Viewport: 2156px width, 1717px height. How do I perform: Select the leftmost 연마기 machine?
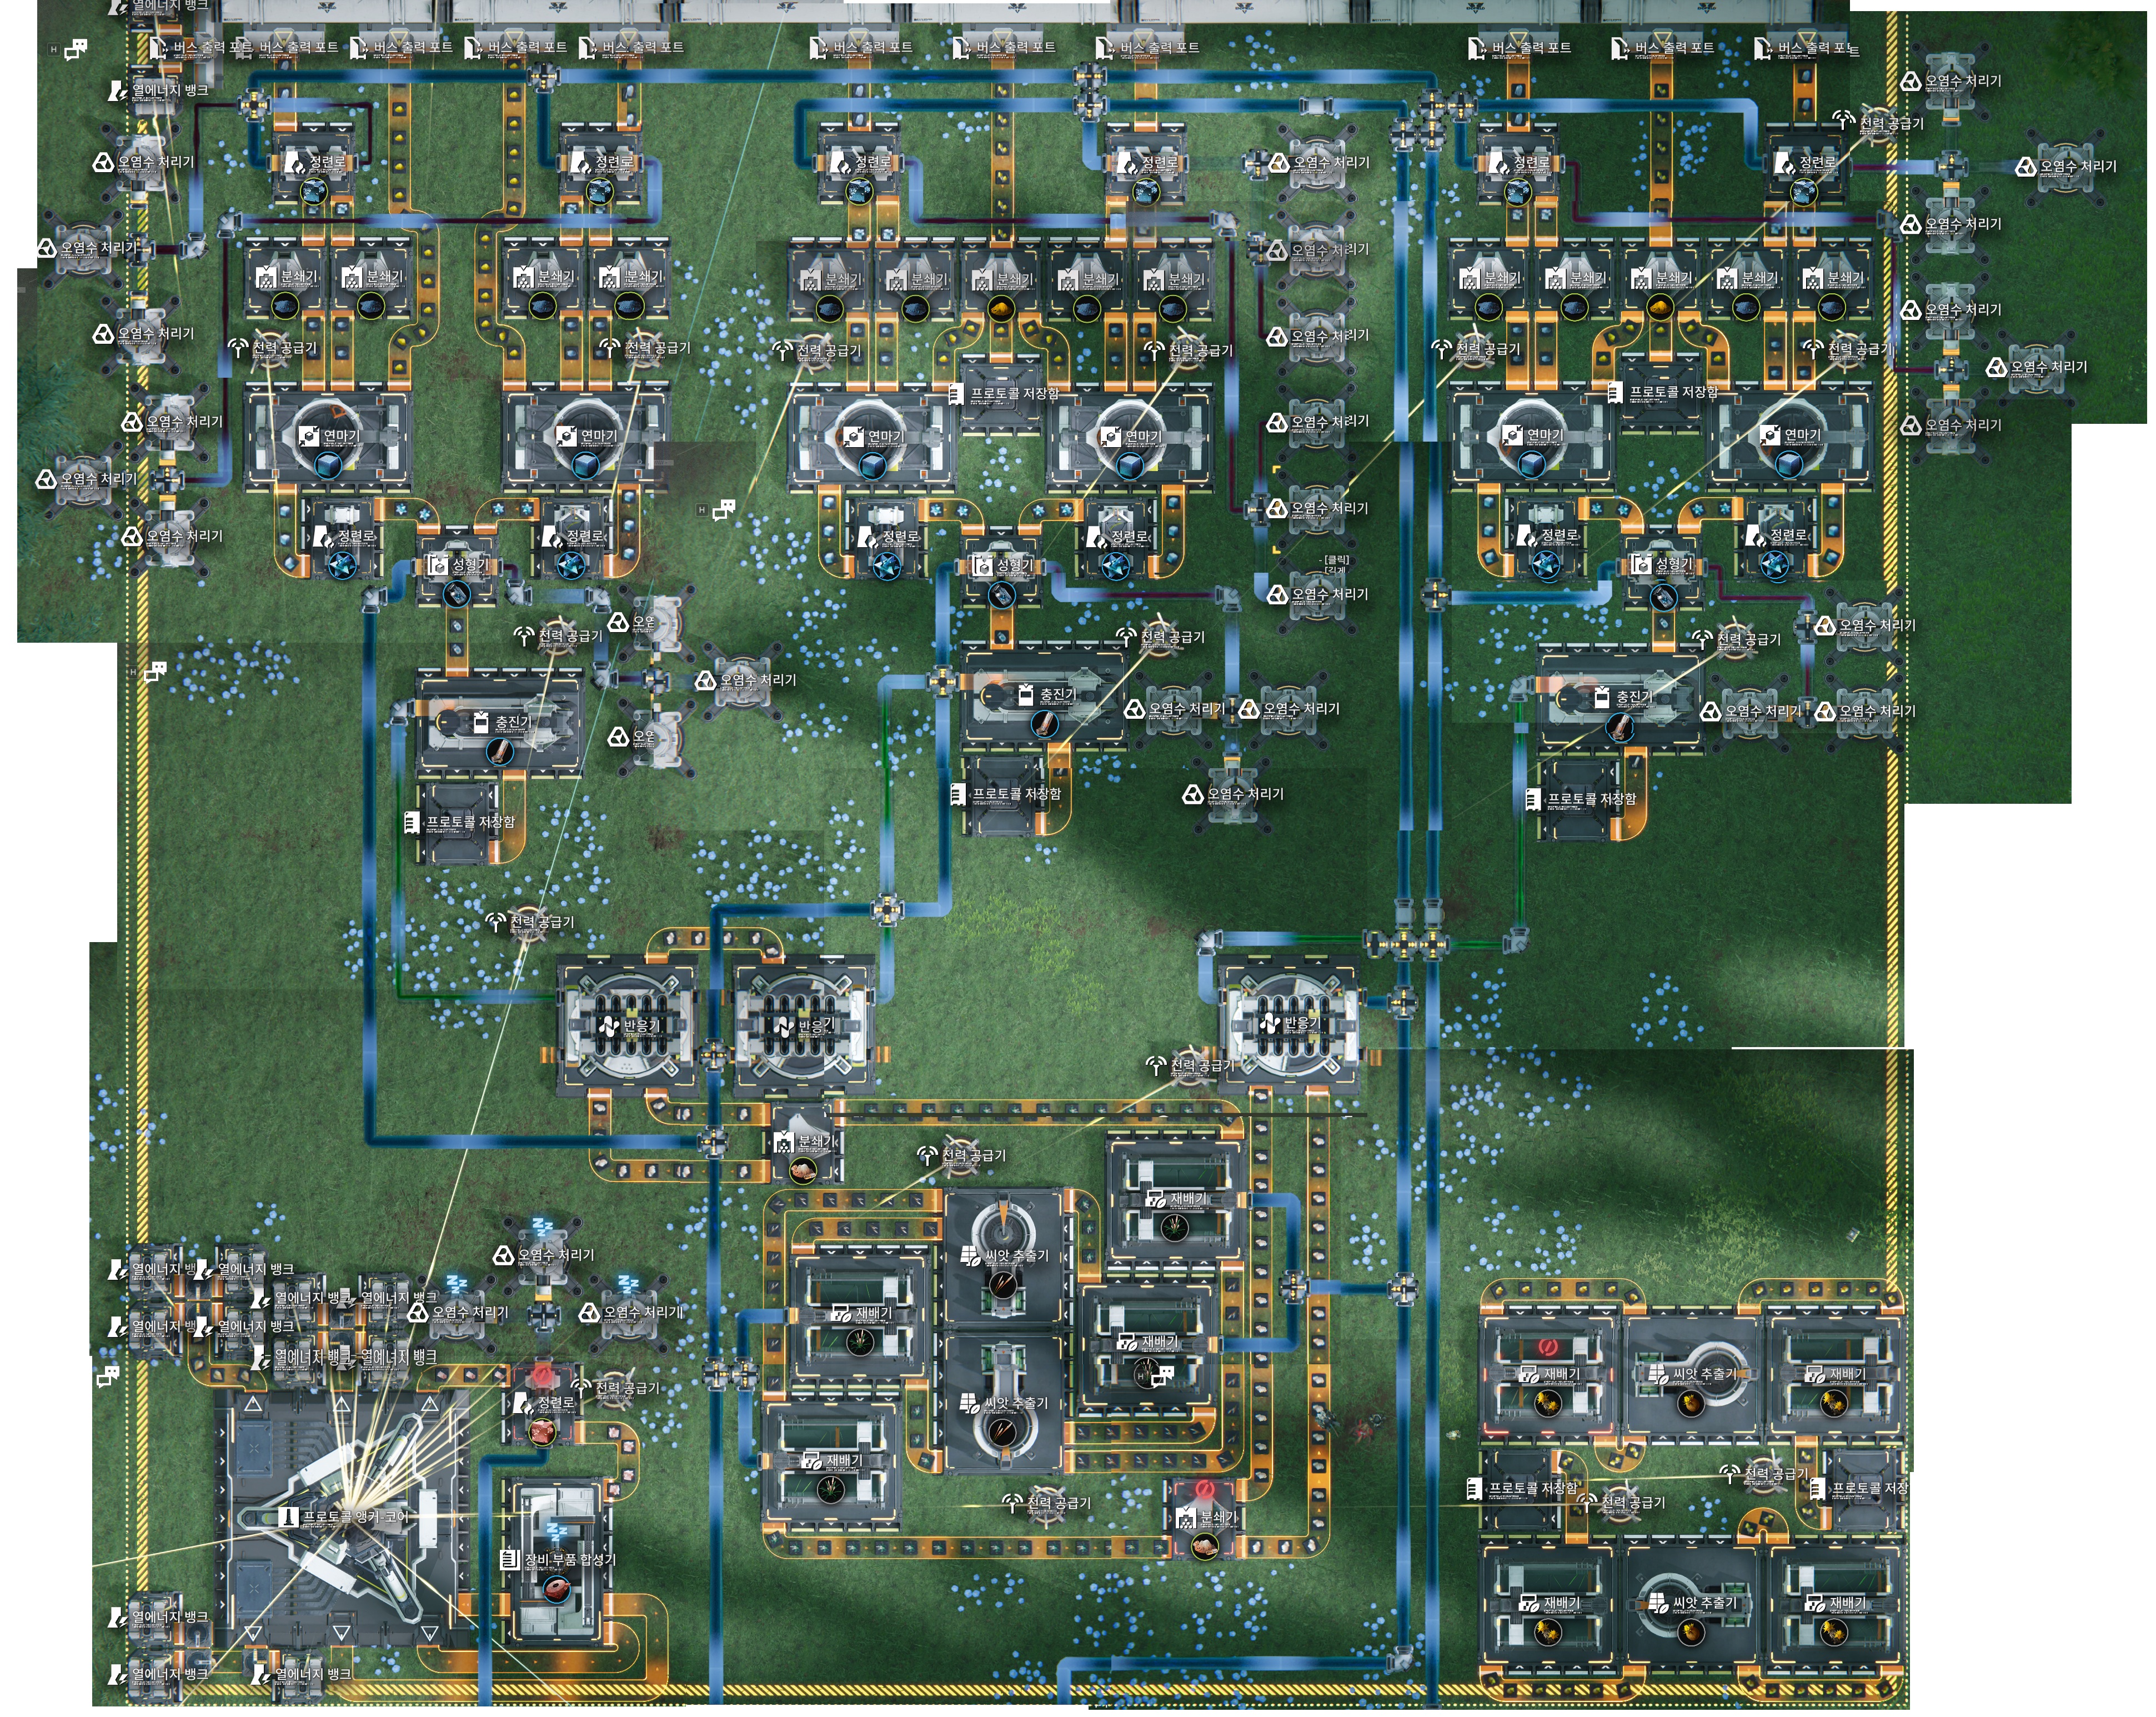328,438
